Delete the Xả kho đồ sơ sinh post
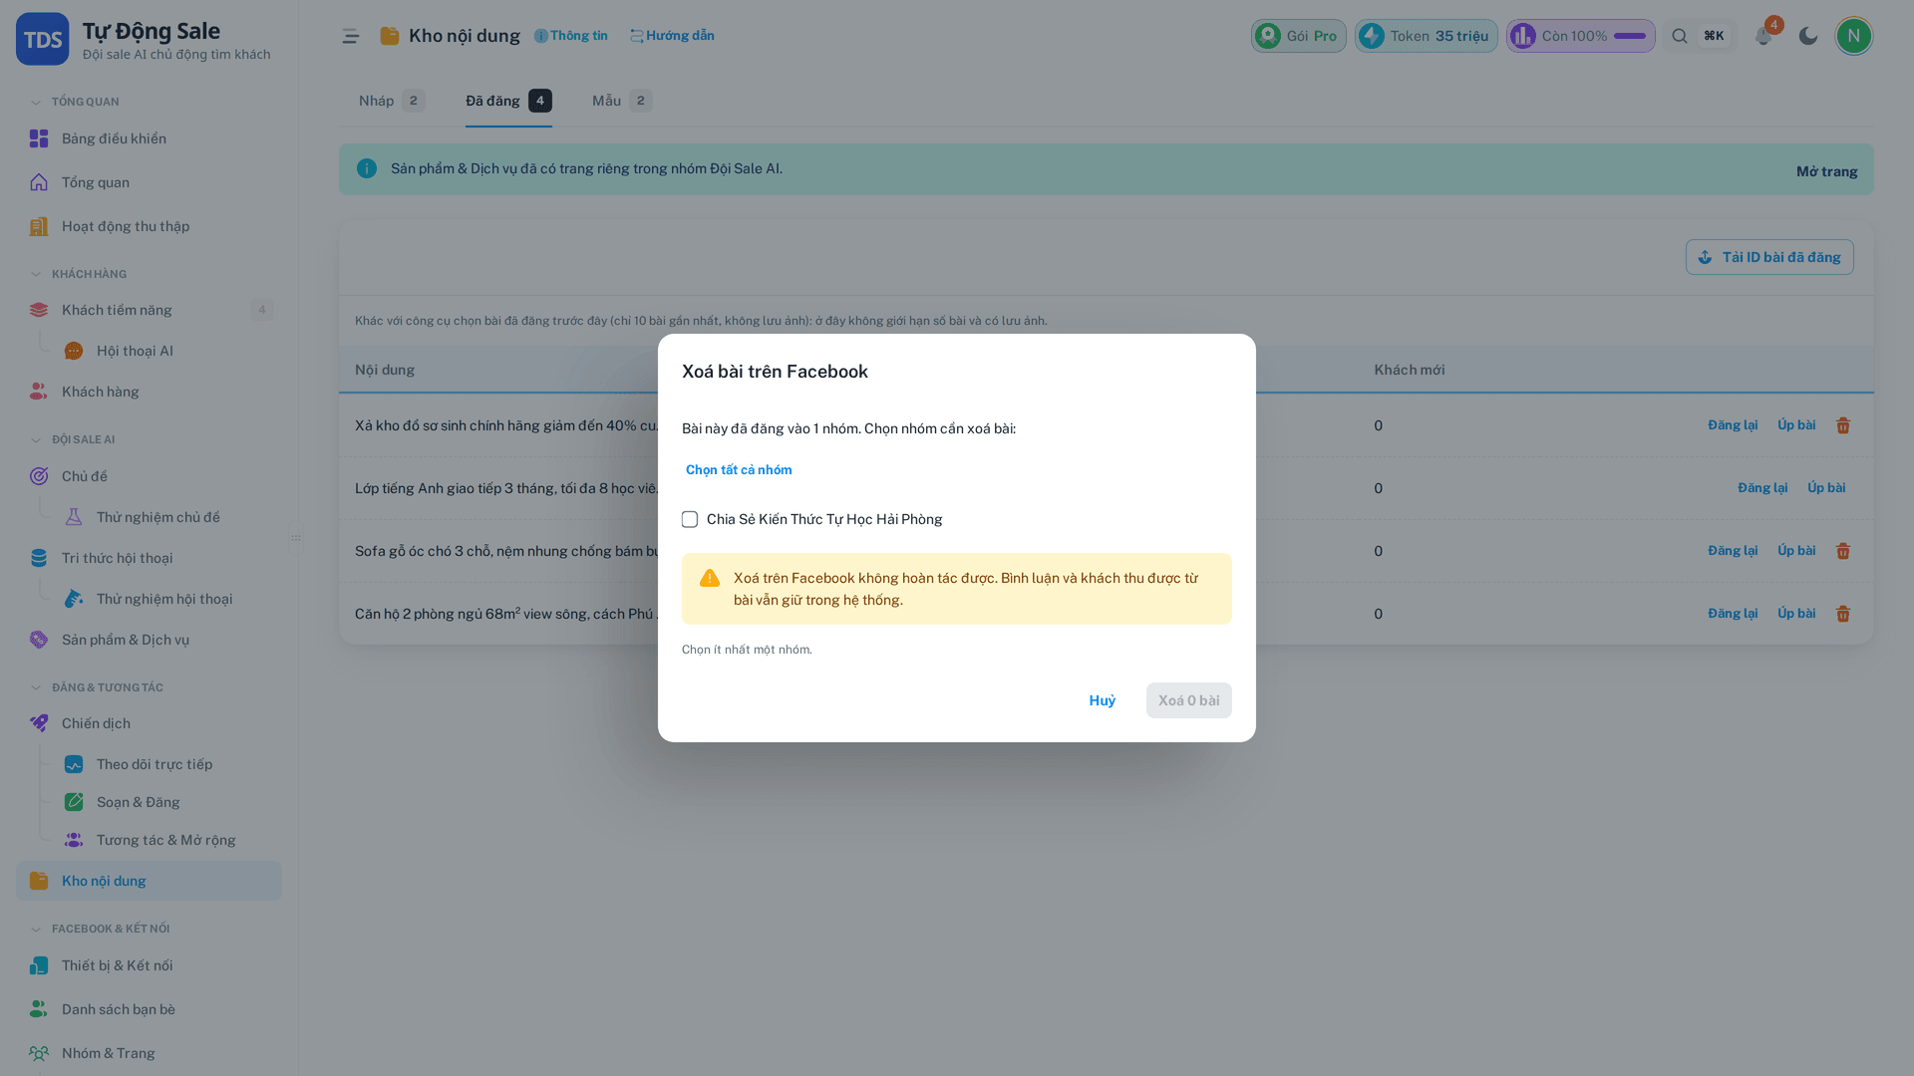The height and width of the screenshot is (1076, 1914). pos(1843,425)
